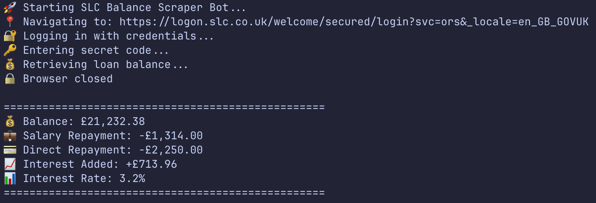Click the rocket icon beside Starting SLC

10,7
